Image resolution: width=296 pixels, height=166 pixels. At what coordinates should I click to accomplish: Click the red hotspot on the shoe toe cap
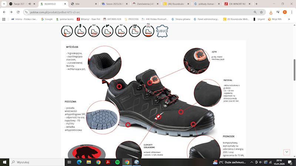[x=193, y=124]
